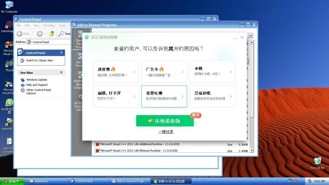Open the Edit menu in Control Panel

(x=27, y=25)
